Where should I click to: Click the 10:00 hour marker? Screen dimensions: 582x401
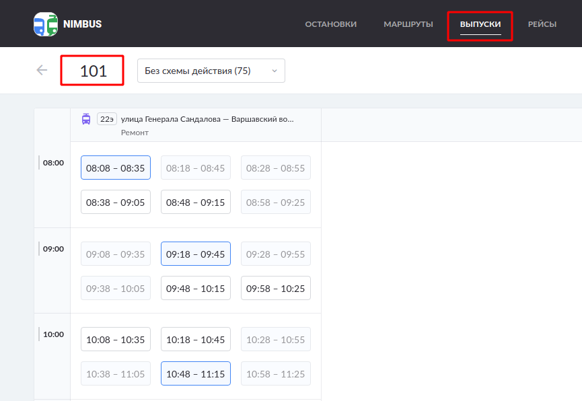[x=53, y=334]
